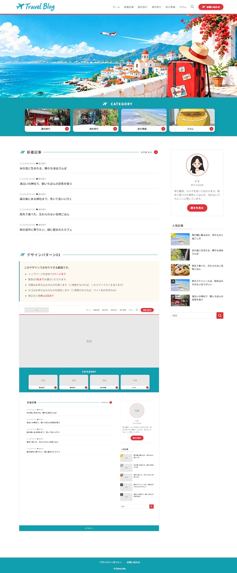Image resolution: width=237 pixels, height=573 pixels.
Task: Open popular post thumbnail ranked 4
Action: click(x=180, y=285)
